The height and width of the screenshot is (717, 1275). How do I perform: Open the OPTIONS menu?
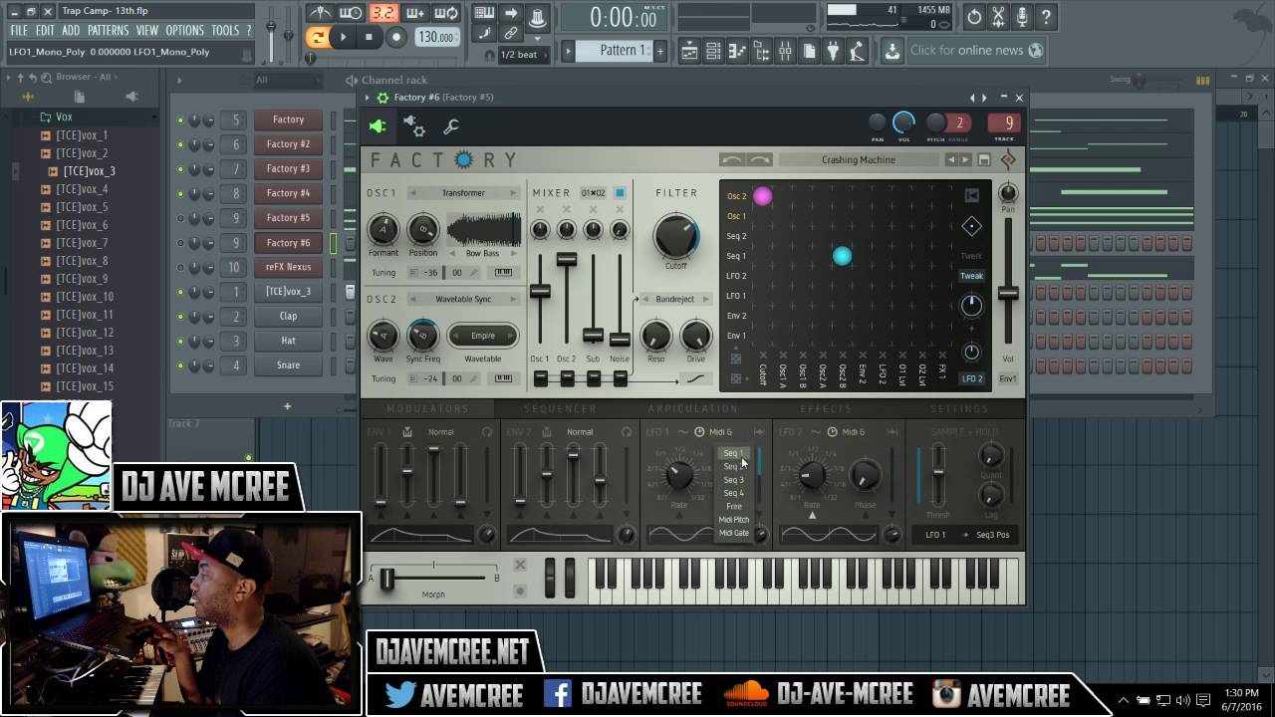(184, 31)
